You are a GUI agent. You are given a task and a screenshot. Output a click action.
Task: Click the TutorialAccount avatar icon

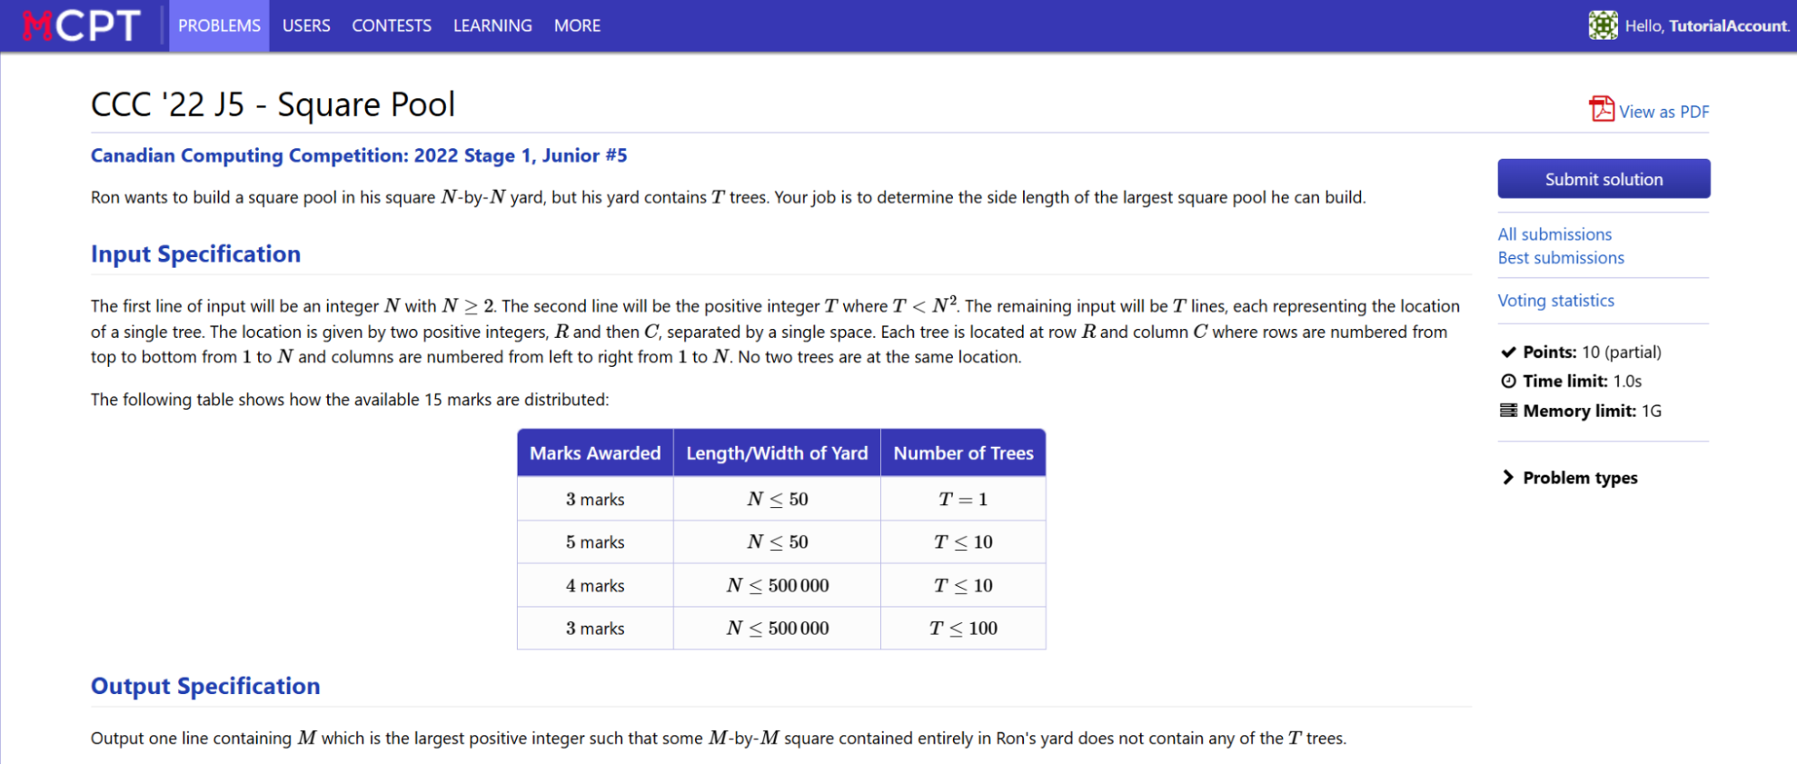pyautogui.click(x=1603, y=25)
